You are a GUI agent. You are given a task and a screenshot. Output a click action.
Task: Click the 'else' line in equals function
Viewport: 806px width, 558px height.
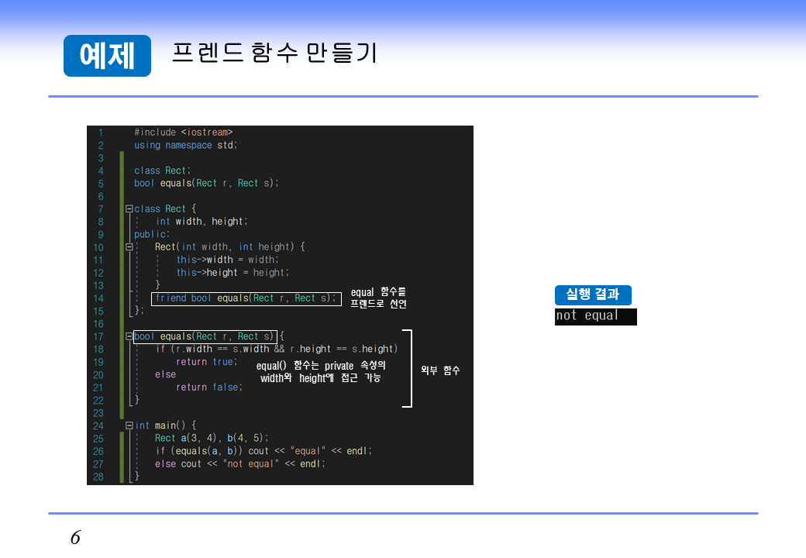[x=166, y=374]
